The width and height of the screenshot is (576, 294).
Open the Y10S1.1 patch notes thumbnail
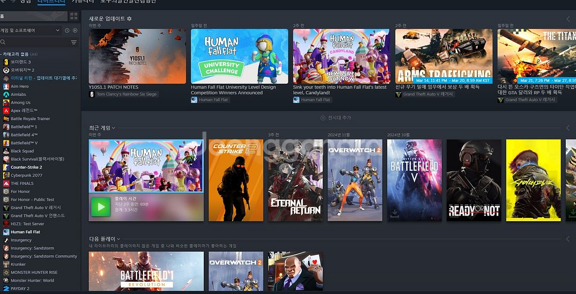point(138,56)
